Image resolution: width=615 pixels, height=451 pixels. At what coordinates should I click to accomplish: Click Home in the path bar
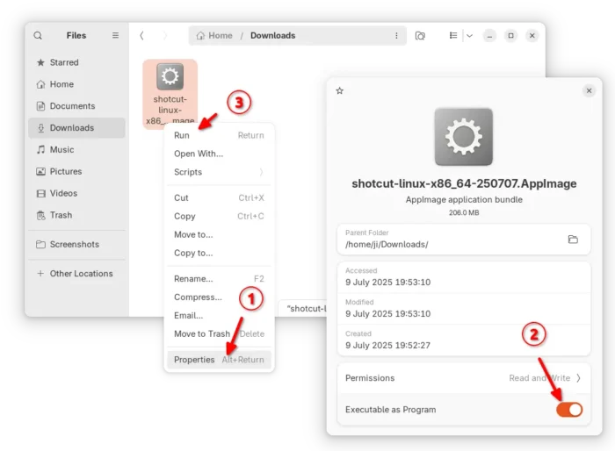click(x=214, y=36)
